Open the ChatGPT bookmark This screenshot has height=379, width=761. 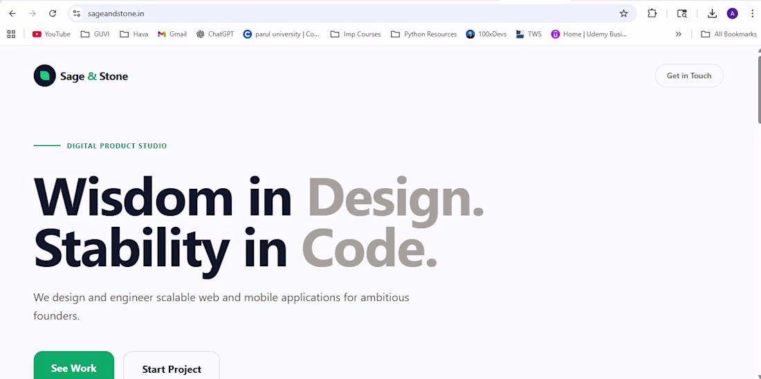click(x=215, y=34)
